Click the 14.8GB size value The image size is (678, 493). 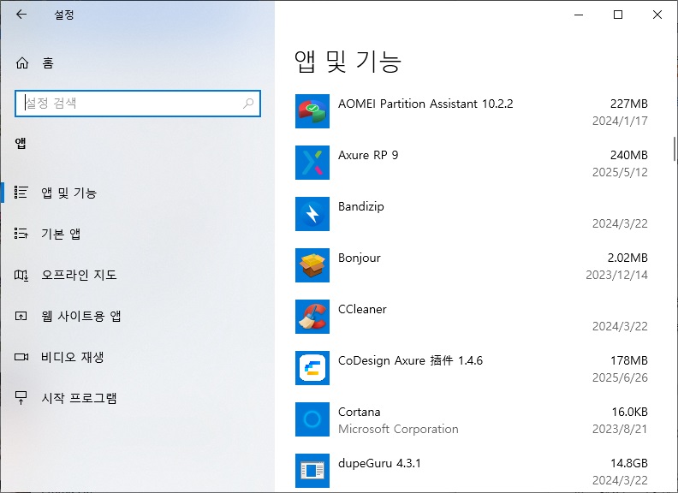(629, 464)
